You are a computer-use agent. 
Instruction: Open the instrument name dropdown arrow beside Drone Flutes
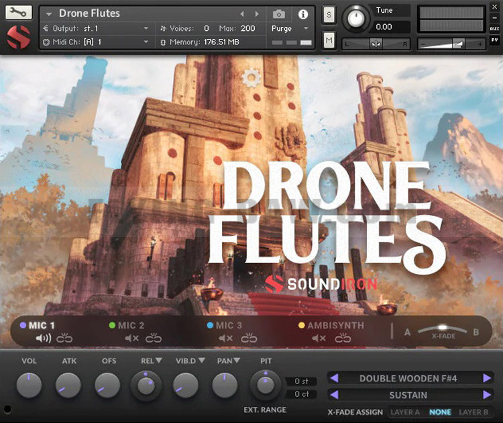coord(49,14)
